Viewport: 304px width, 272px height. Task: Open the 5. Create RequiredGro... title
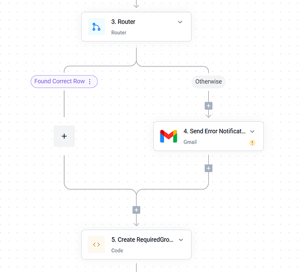pos(142,239)
